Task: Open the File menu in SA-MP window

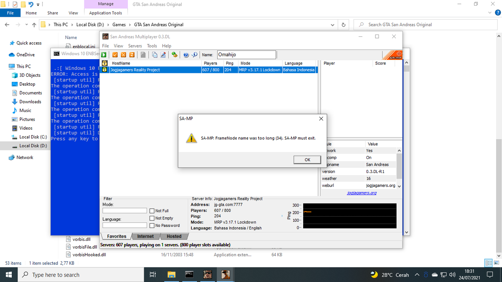Action: tap(105, 46)
